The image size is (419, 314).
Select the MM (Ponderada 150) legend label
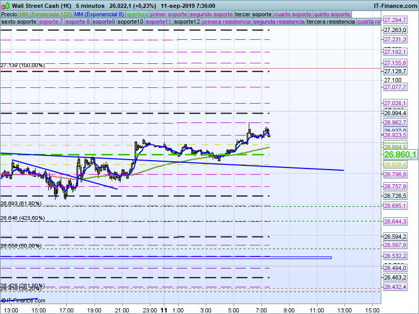[46, 15]
